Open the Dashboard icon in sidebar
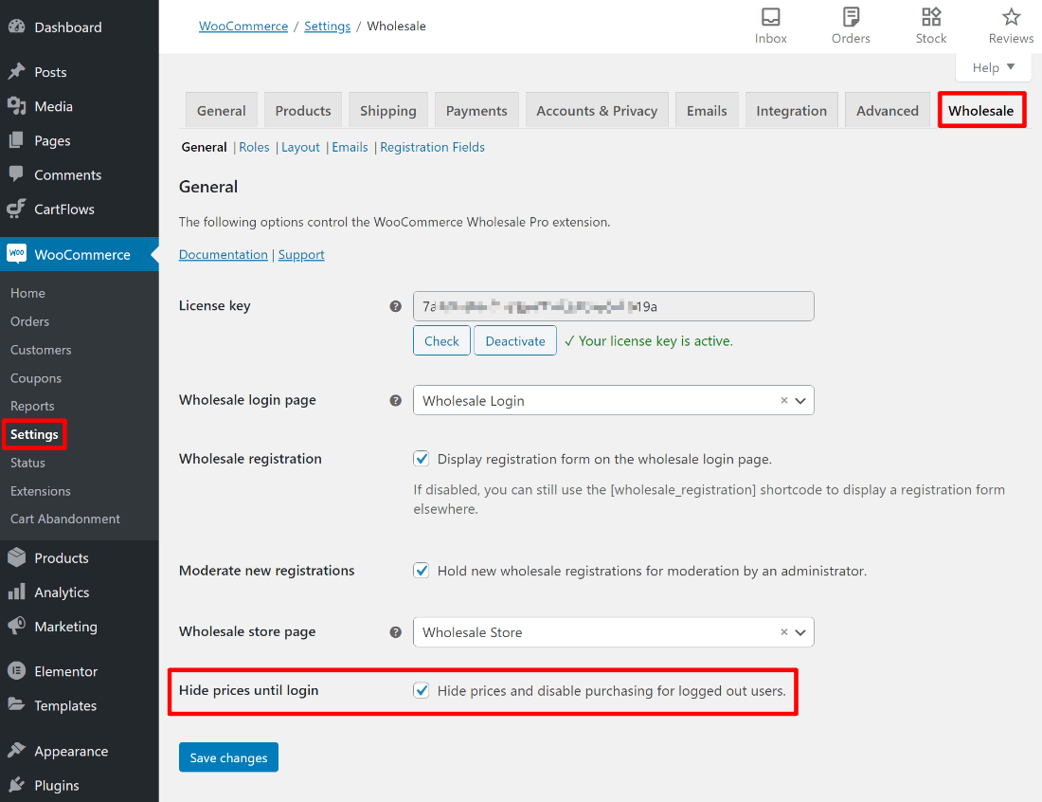This screenshot has height=802, width=1042. 17,27
